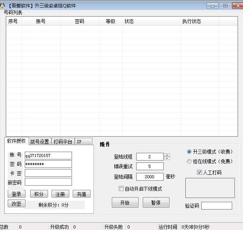The height and width of the screenshot is (230, 243).
Task: Switch to the IP tab
Action: point(84,142)
